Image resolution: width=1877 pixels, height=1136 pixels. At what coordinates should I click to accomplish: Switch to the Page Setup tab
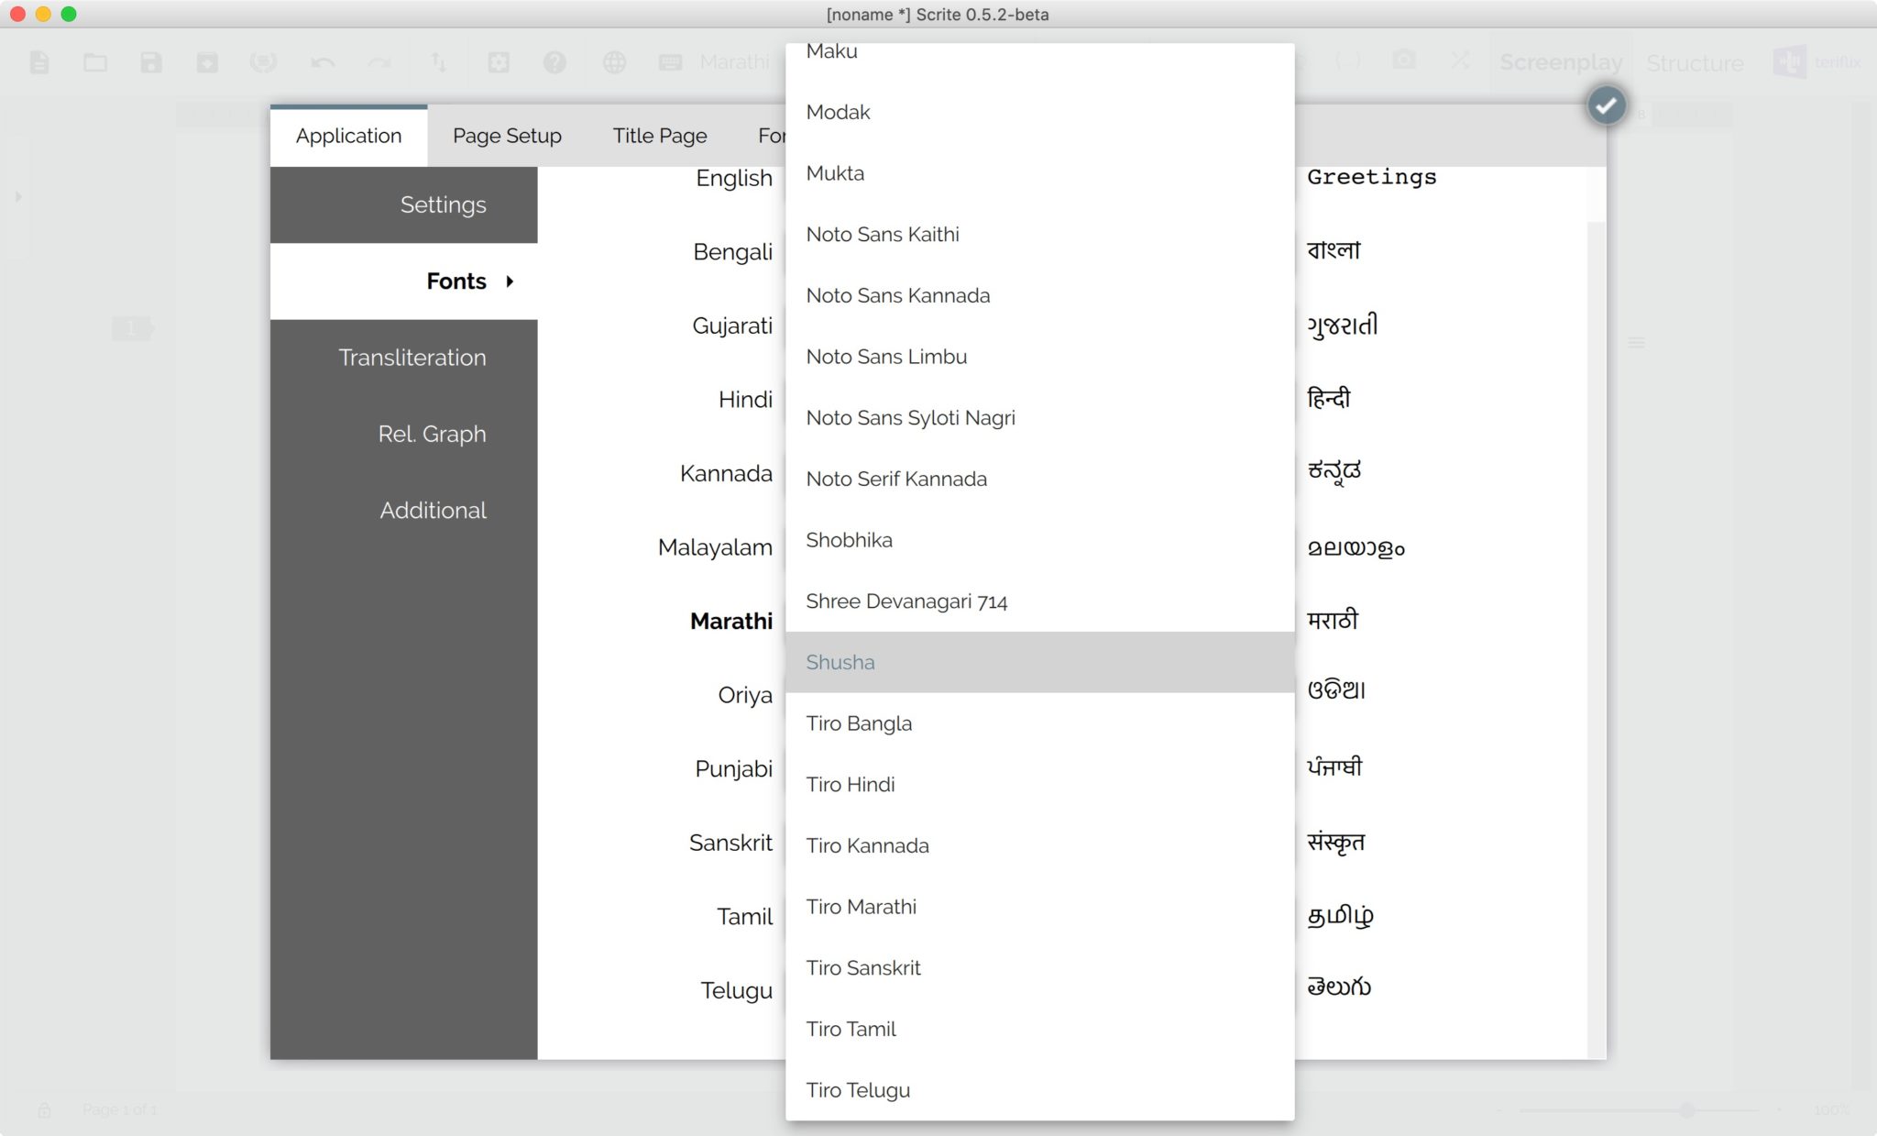[x=507, y=136]
